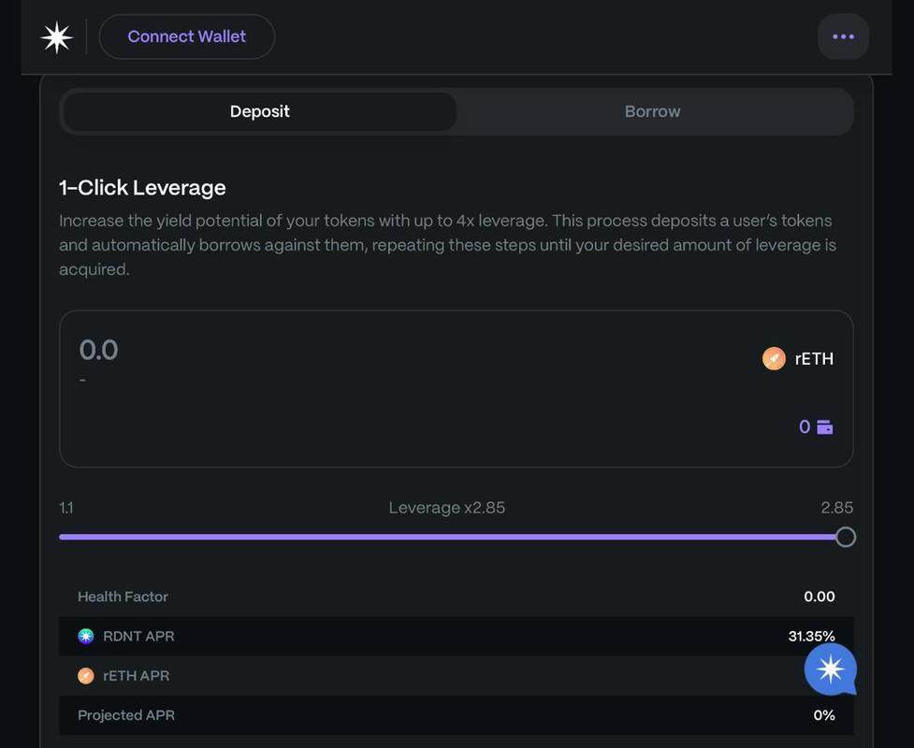The height and width of the screenshot is (748, 914).
Task: Click the 2.85 maximum leverage label
Action: pyautogui.click(x=836, y=508)
